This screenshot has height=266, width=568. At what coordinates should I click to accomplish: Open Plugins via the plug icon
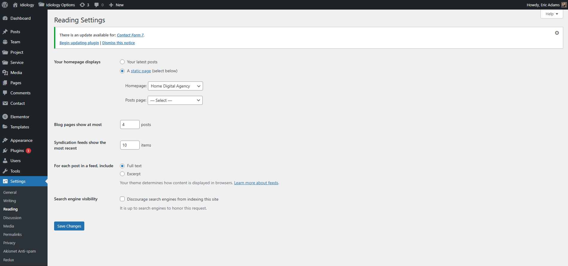[x=5, y=151]
